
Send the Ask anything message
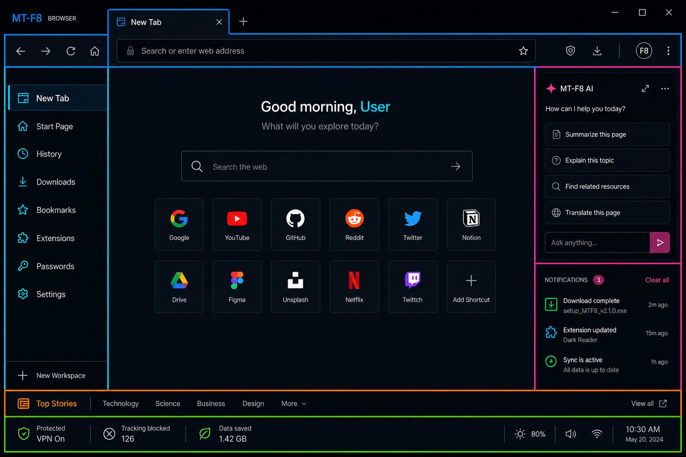point(659,243)
